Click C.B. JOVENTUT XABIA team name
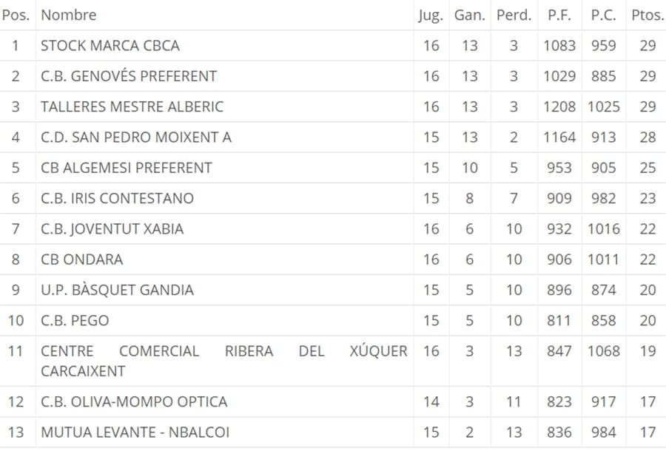Screen dimensions: 666x451 112,229
